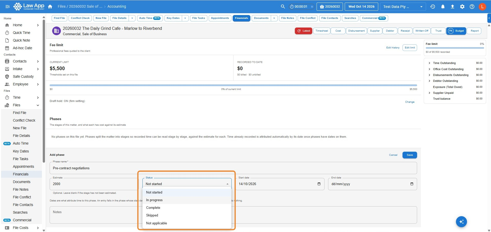Click the Law App logo

point(29,6)
